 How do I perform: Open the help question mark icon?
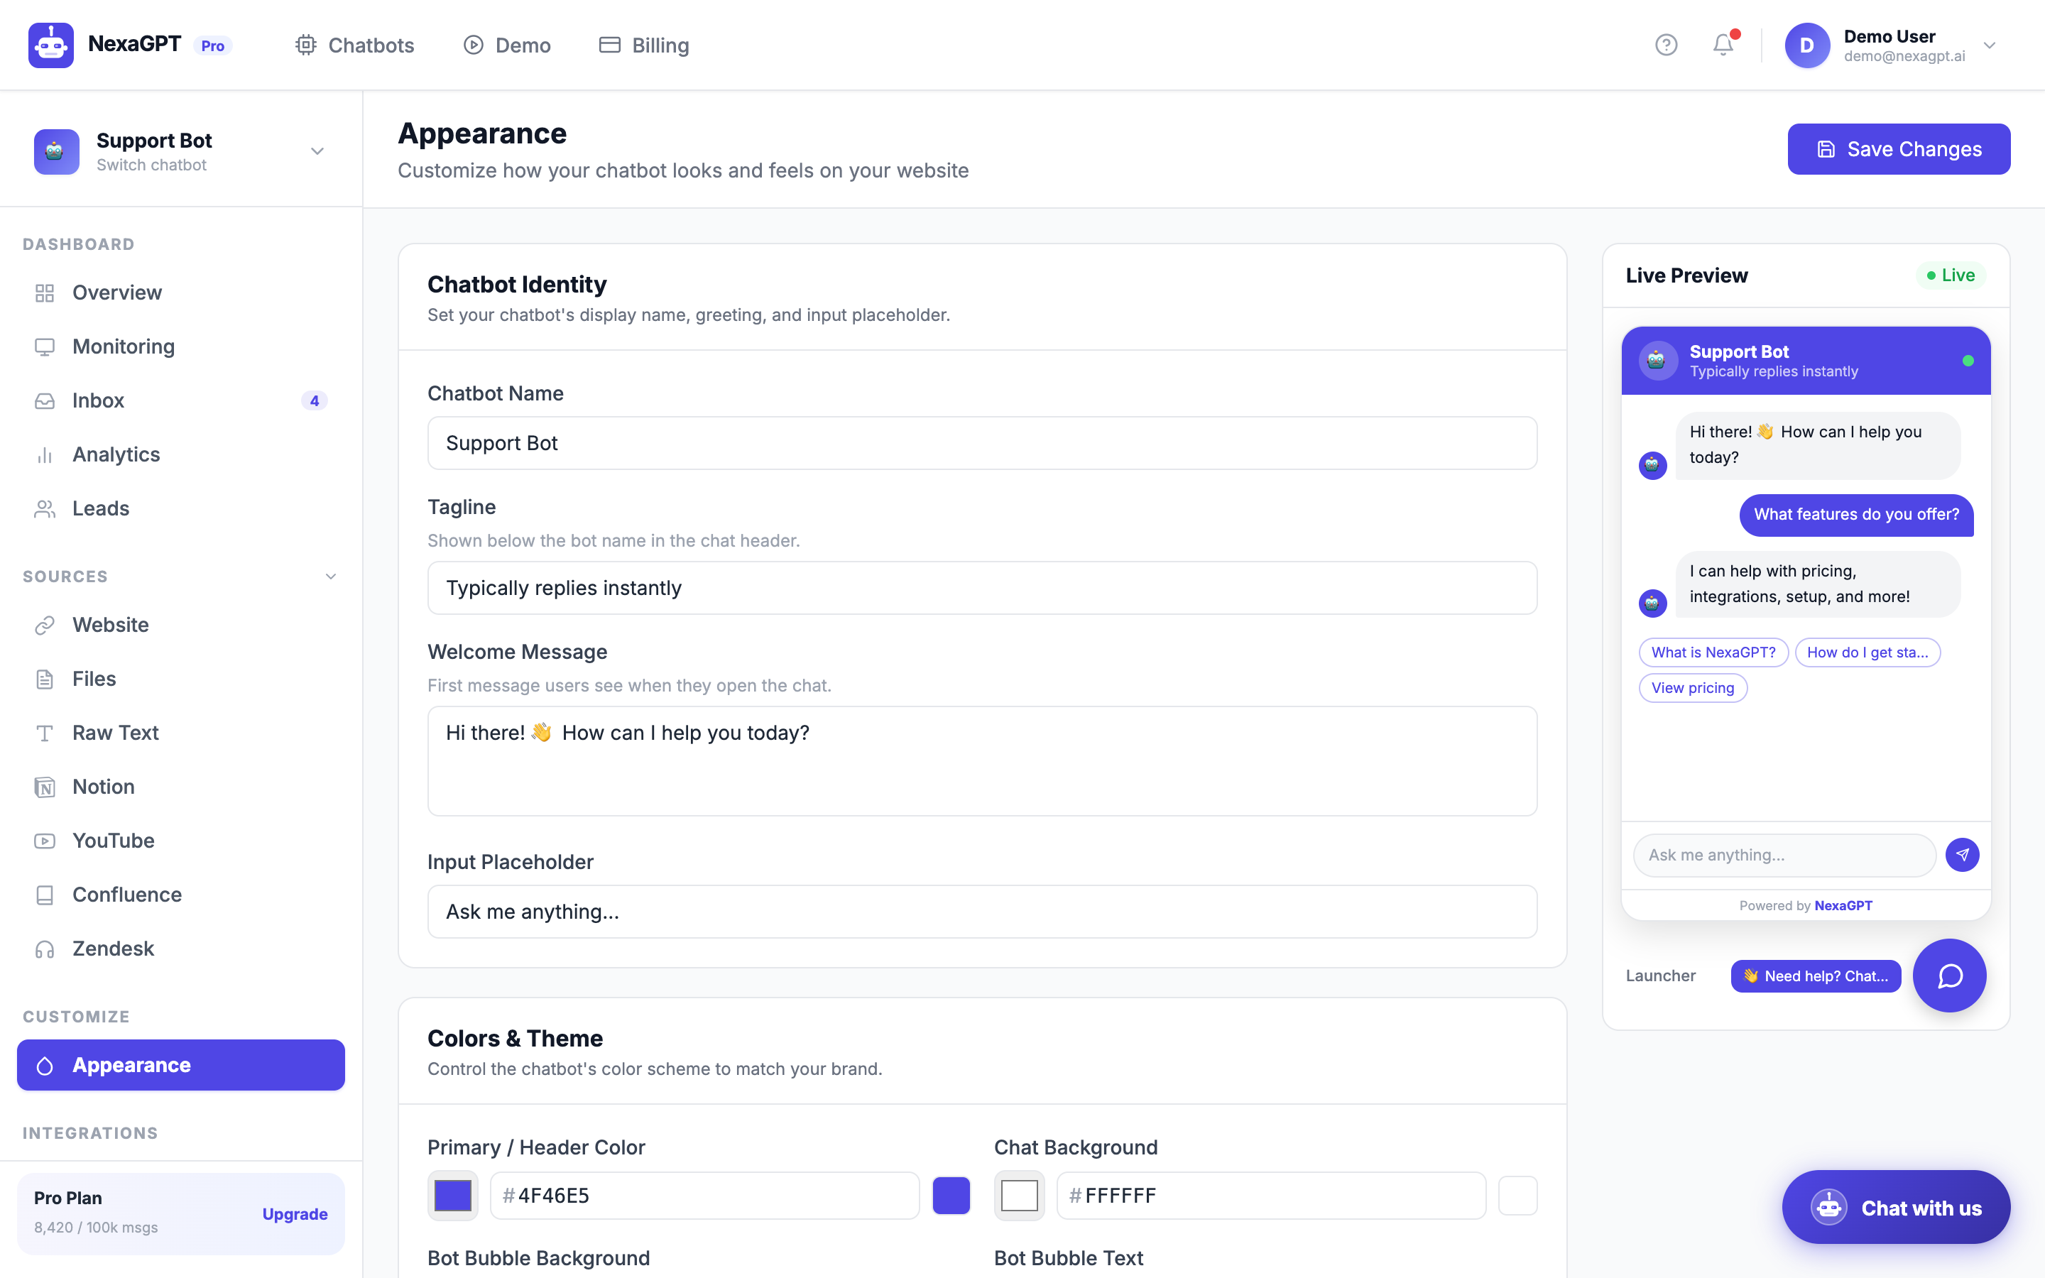point(1666,45)
